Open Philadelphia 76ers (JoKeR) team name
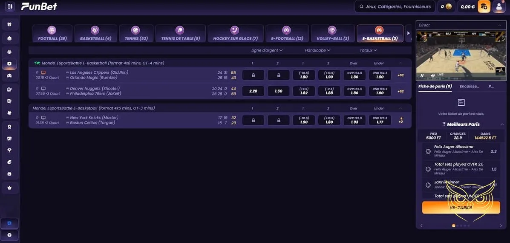The width and height of the screenshot is (510, 243). click(95, 94)
